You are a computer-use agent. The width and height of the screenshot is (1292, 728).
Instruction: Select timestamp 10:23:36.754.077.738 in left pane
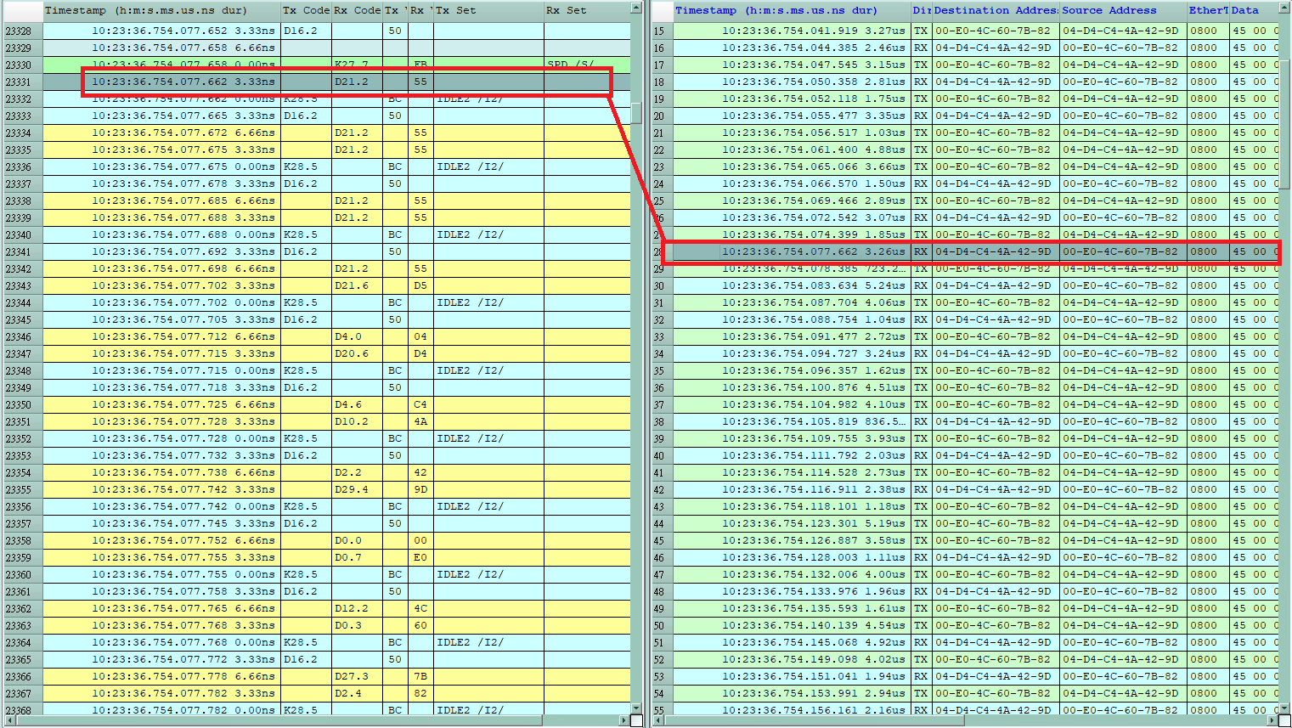pyautogui.click(x=161, y=472)
